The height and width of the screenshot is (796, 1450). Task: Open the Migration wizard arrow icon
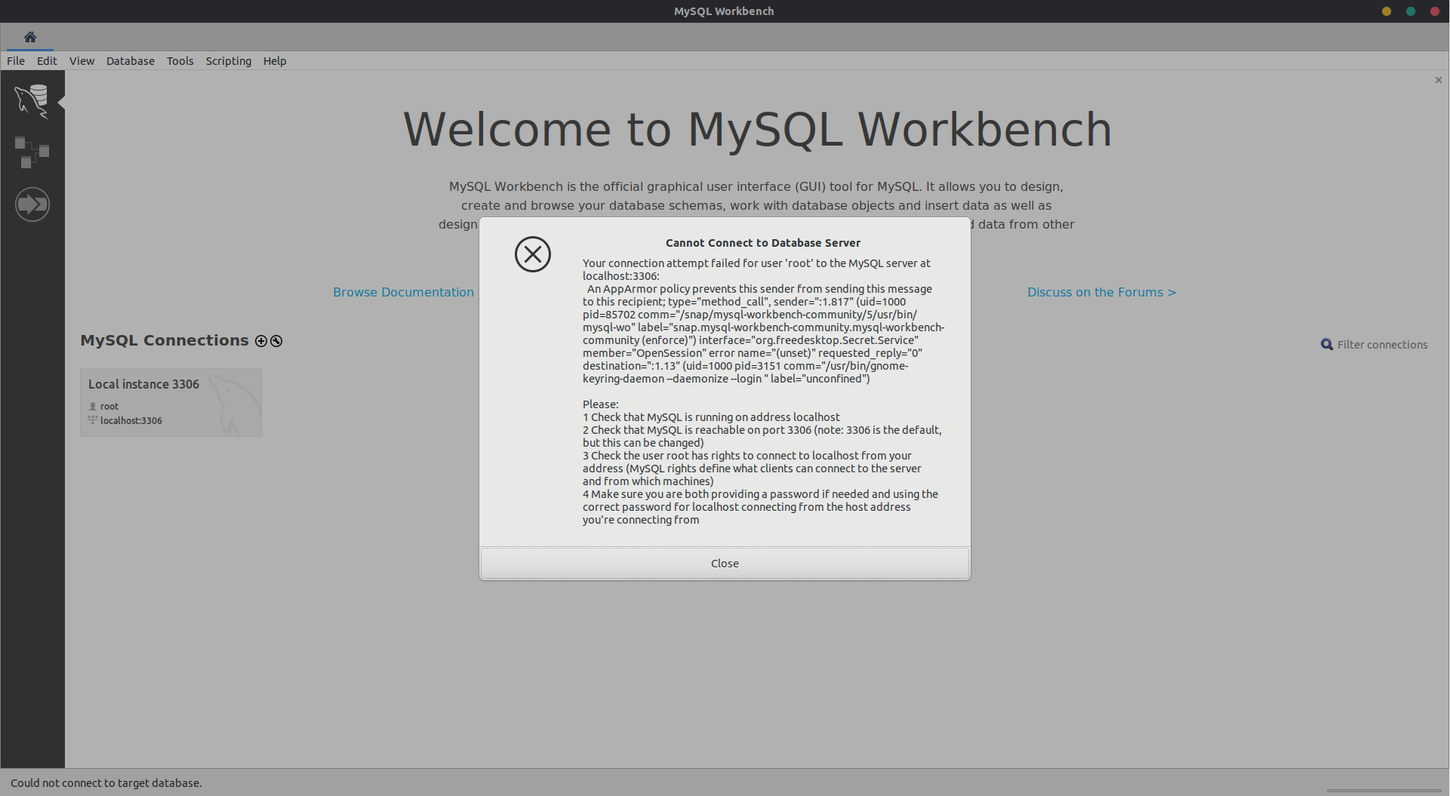(32, 204)
